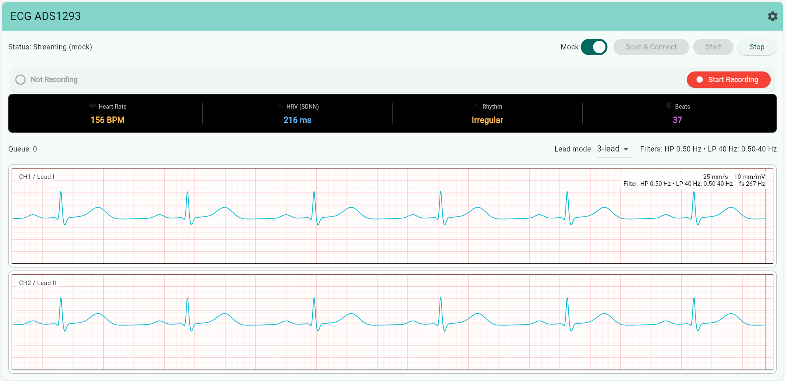Click the toggle knob on the Mock switch
The width and height of the screenshot is (785, 381).
pos(599,47)
